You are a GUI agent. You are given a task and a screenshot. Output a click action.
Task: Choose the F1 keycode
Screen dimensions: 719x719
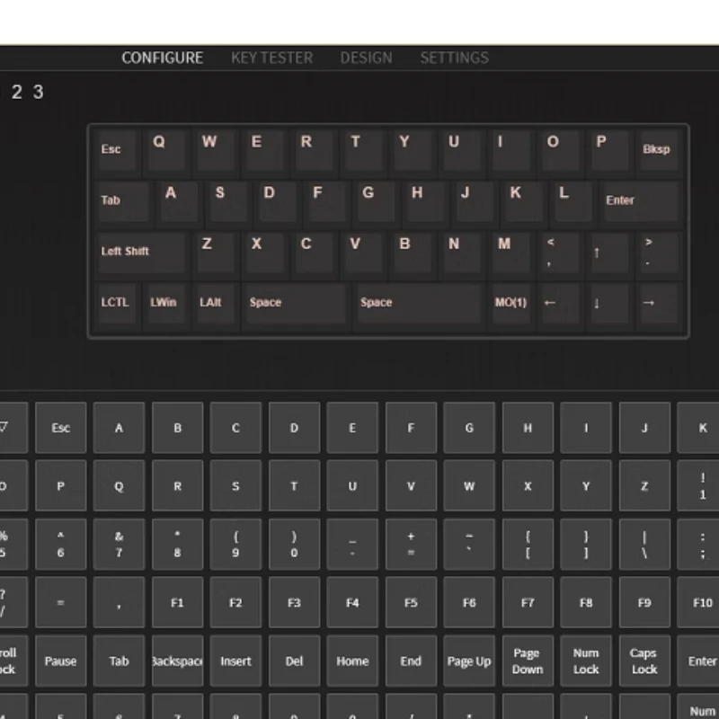coord(177,602)
